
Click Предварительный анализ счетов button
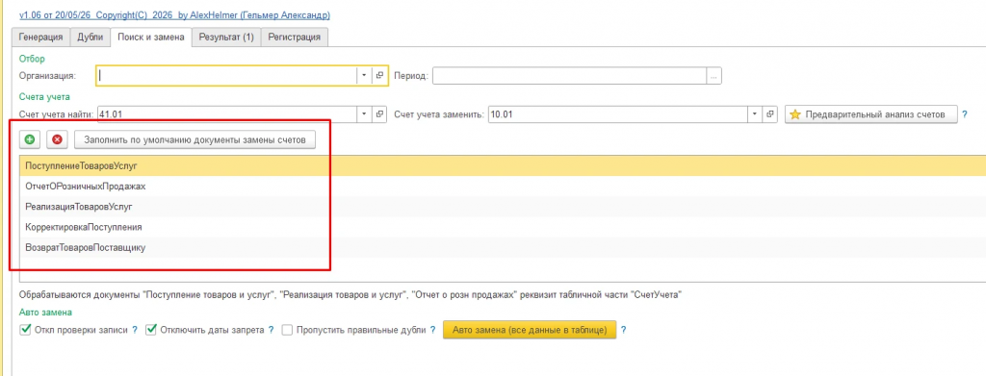(x=870, y=114)
